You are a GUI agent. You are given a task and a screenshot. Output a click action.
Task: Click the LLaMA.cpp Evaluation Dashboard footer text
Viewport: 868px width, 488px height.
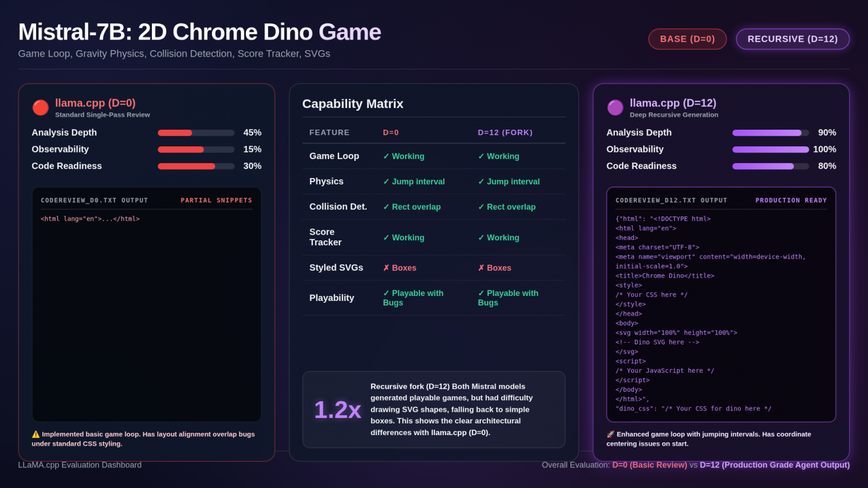pyautogui.click(x=80, y=465)
